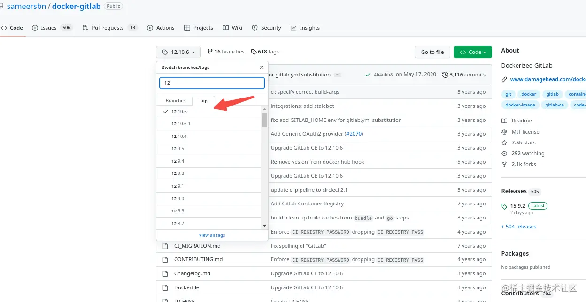Open the Code tab

[12, 28]
